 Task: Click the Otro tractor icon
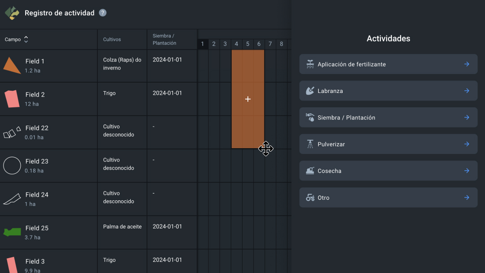(310, 197)
